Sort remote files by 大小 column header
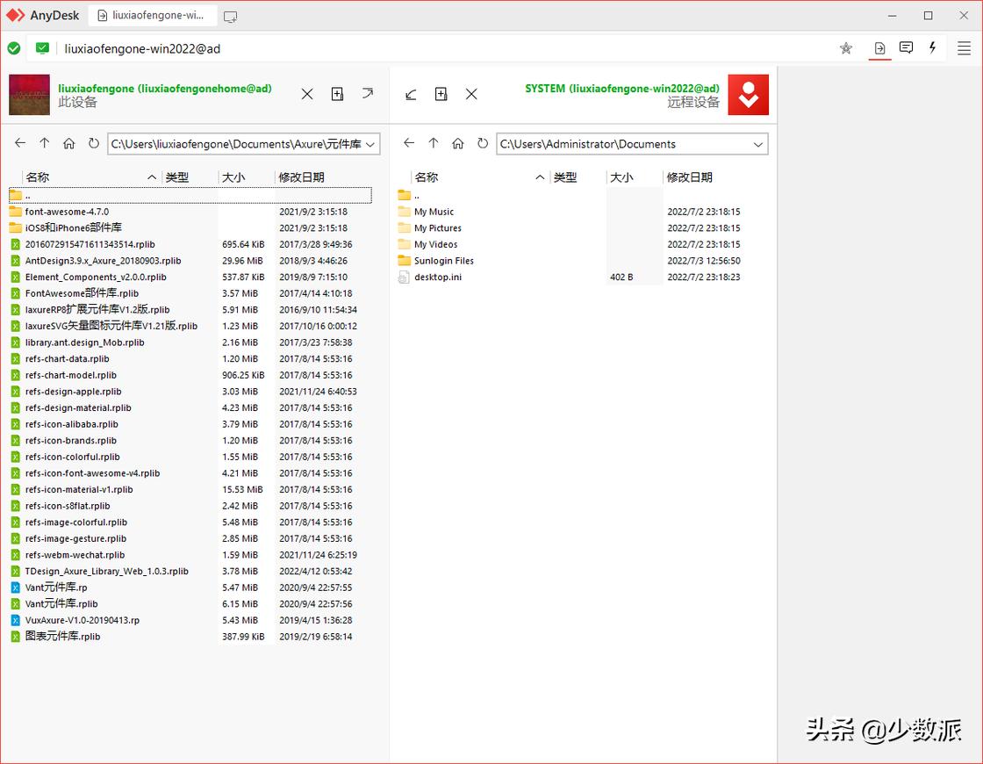This screenshot has width=983, height=764. point(621,177)
